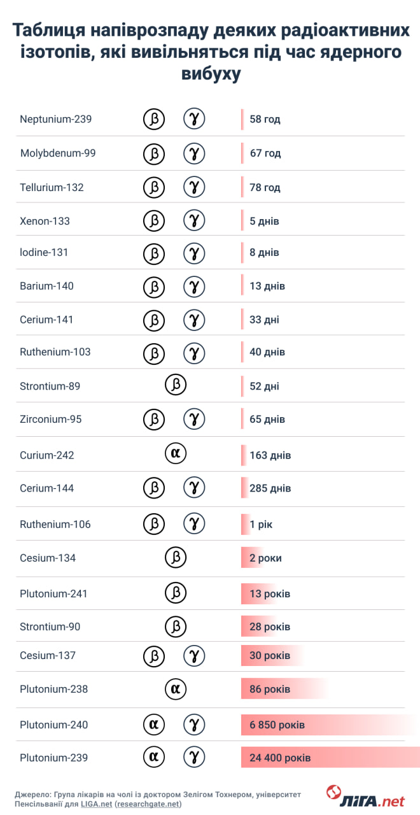The image size is (420, 815).
Task: Click the beta icon next to Neptunium-239
Action: point(153,119)
